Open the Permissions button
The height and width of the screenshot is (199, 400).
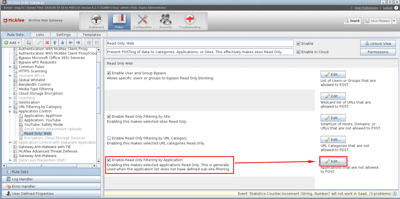tap(378, 52)
